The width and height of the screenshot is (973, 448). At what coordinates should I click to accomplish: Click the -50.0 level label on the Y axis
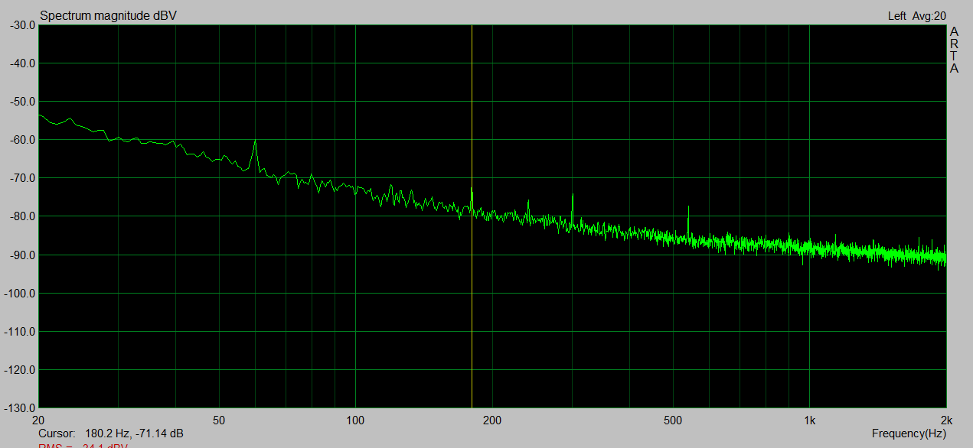click(21, 101)
